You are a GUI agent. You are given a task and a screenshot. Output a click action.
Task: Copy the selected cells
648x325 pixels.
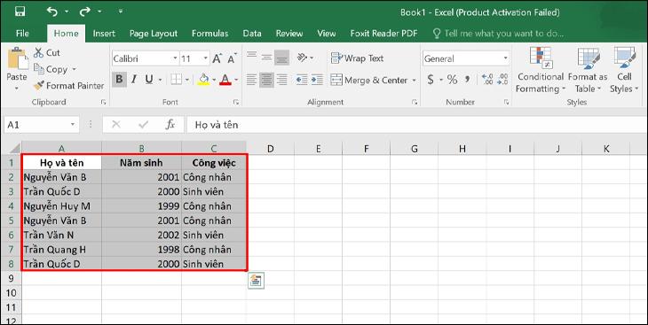point(51,69)
